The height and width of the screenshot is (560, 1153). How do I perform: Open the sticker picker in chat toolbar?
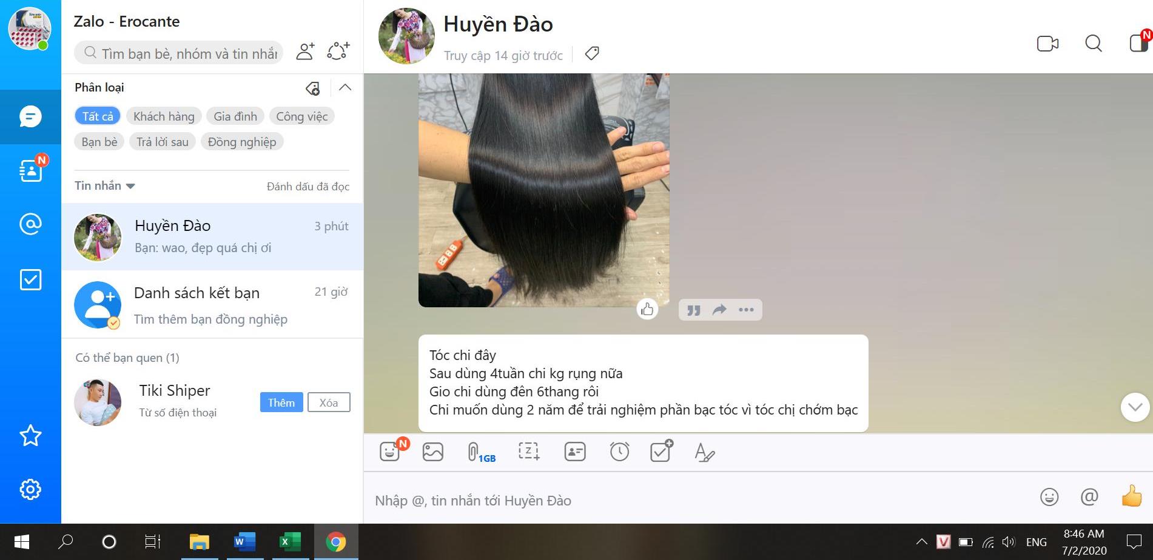point(390,452)
